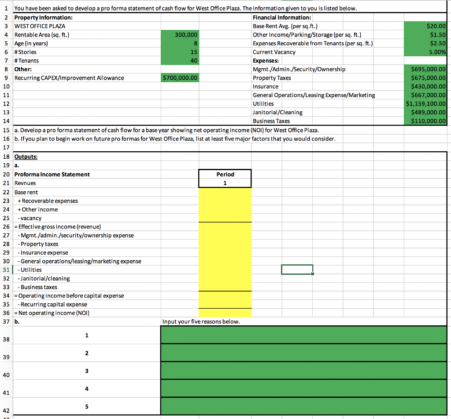
Task: Select the yellow vacancy input cell
Action: (225, 218)
